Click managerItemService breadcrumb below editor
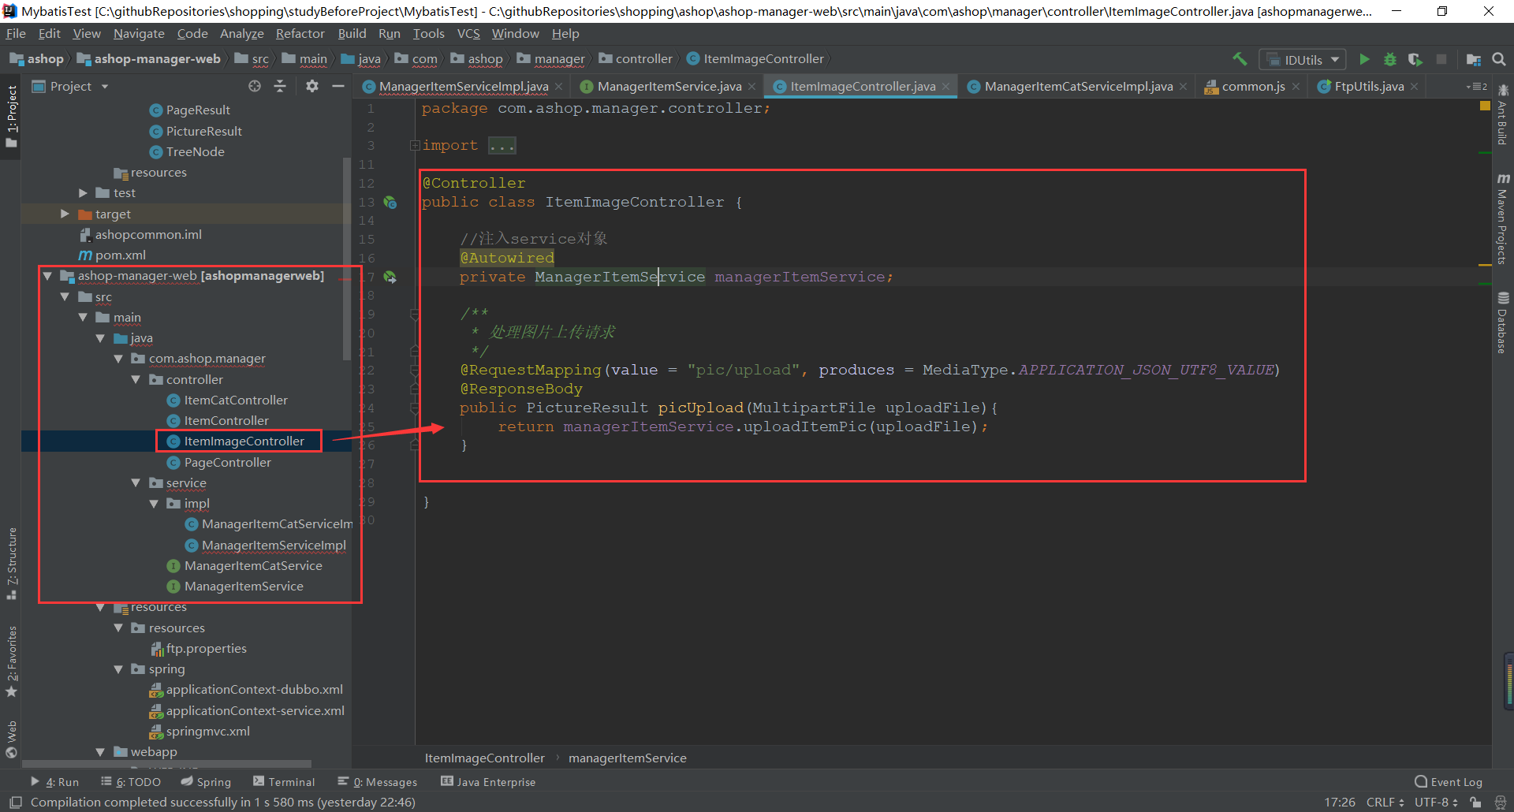 [628, 758]
